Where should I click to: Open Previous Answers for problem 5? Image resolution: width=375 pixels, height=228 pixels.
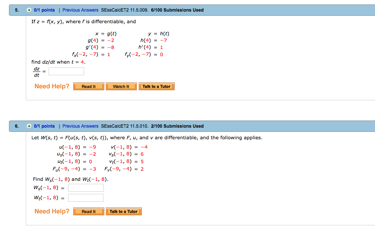click(x=80, y=10)
